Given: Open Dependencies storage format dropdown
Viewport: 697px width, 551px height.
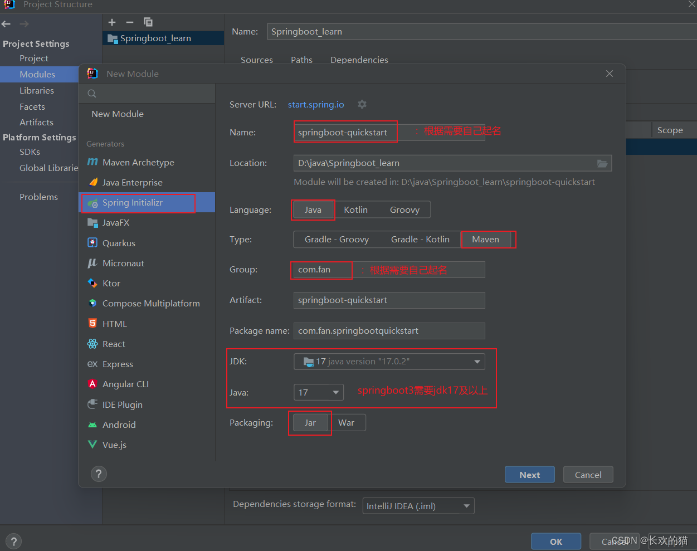Looking at the screenshot, I should 418,506.
